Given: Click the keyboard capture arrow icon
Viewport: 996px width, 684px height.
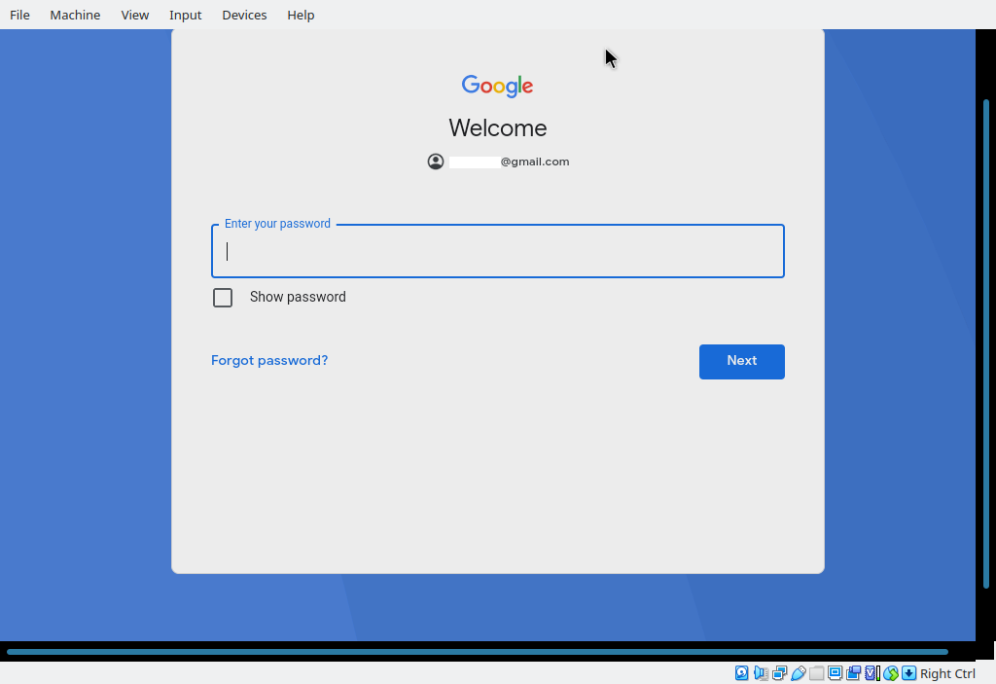Looking at the screenshot, I should point(909,673).
